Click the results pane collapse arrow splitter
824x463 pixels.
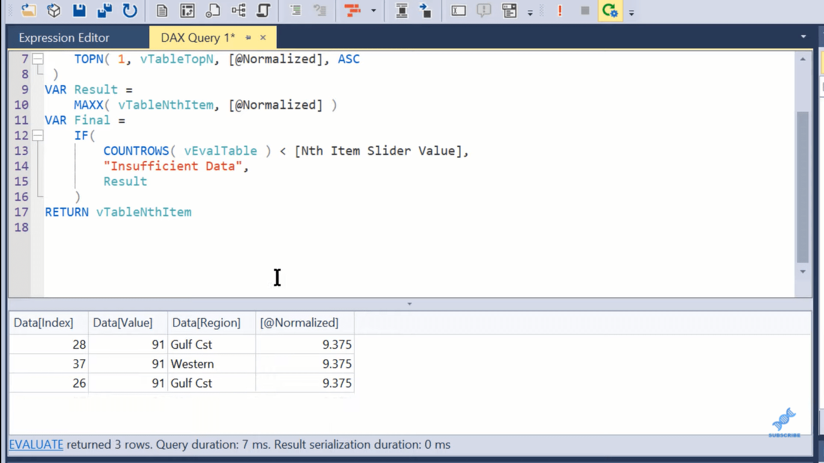[410, 304]
